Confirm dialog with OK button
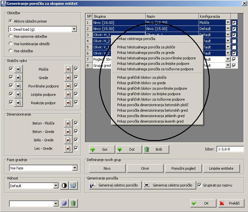Image resolution: width=248 pixels, height=212 pixels. pos(203,203)
